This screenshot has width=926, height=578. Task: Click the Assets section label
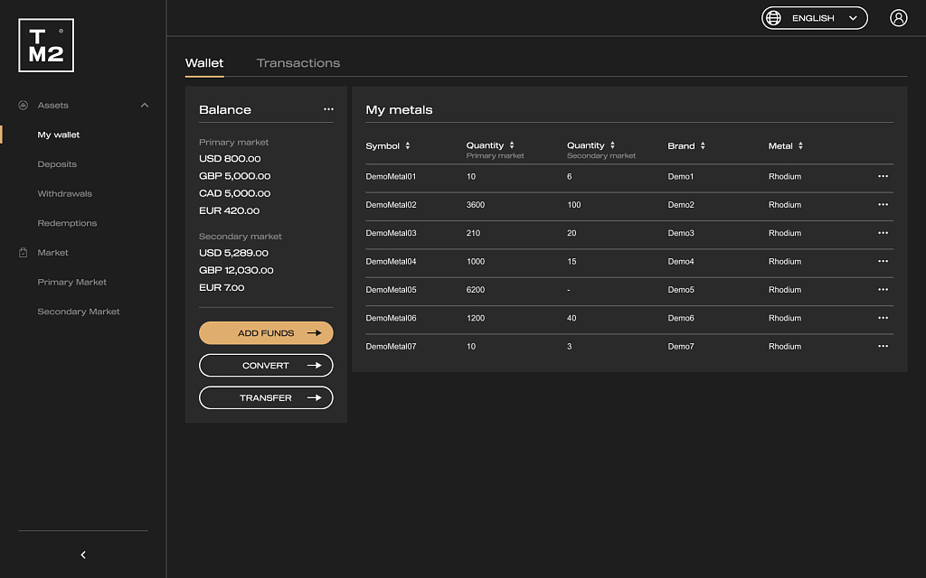click(53, 105)
